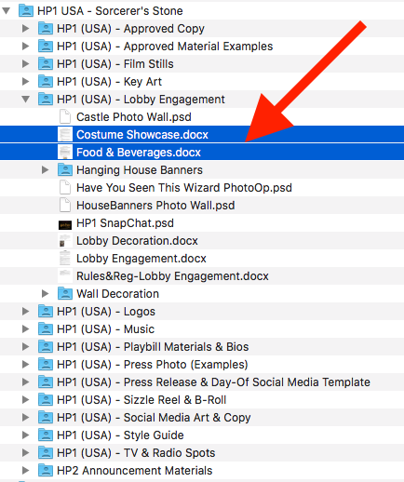The image size is (404, 482).
Task: Click the Rules&Reg-Lobby Engagement.docx document icon
Action: 65,276
